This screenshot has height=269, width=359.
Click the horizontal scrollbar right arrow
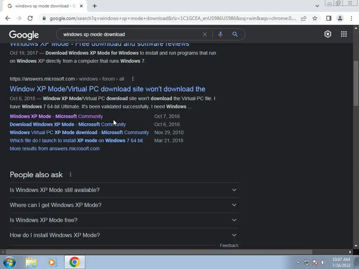[x=350, y=252]
